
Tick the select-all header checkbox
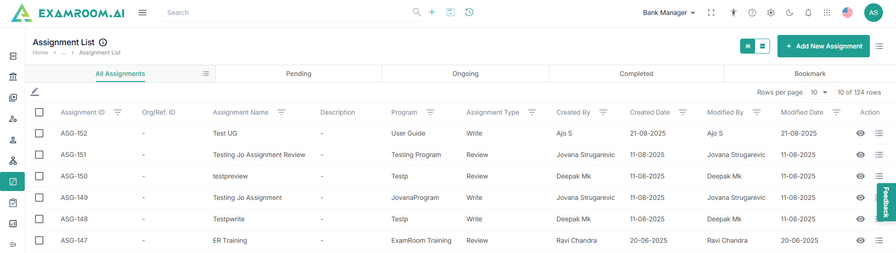[x=39, y=112]
